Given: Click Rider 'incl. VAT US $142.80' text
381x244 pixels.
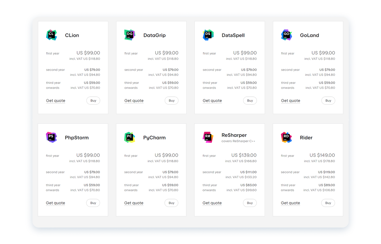Looking at the screenshot, I should [319, 177].
